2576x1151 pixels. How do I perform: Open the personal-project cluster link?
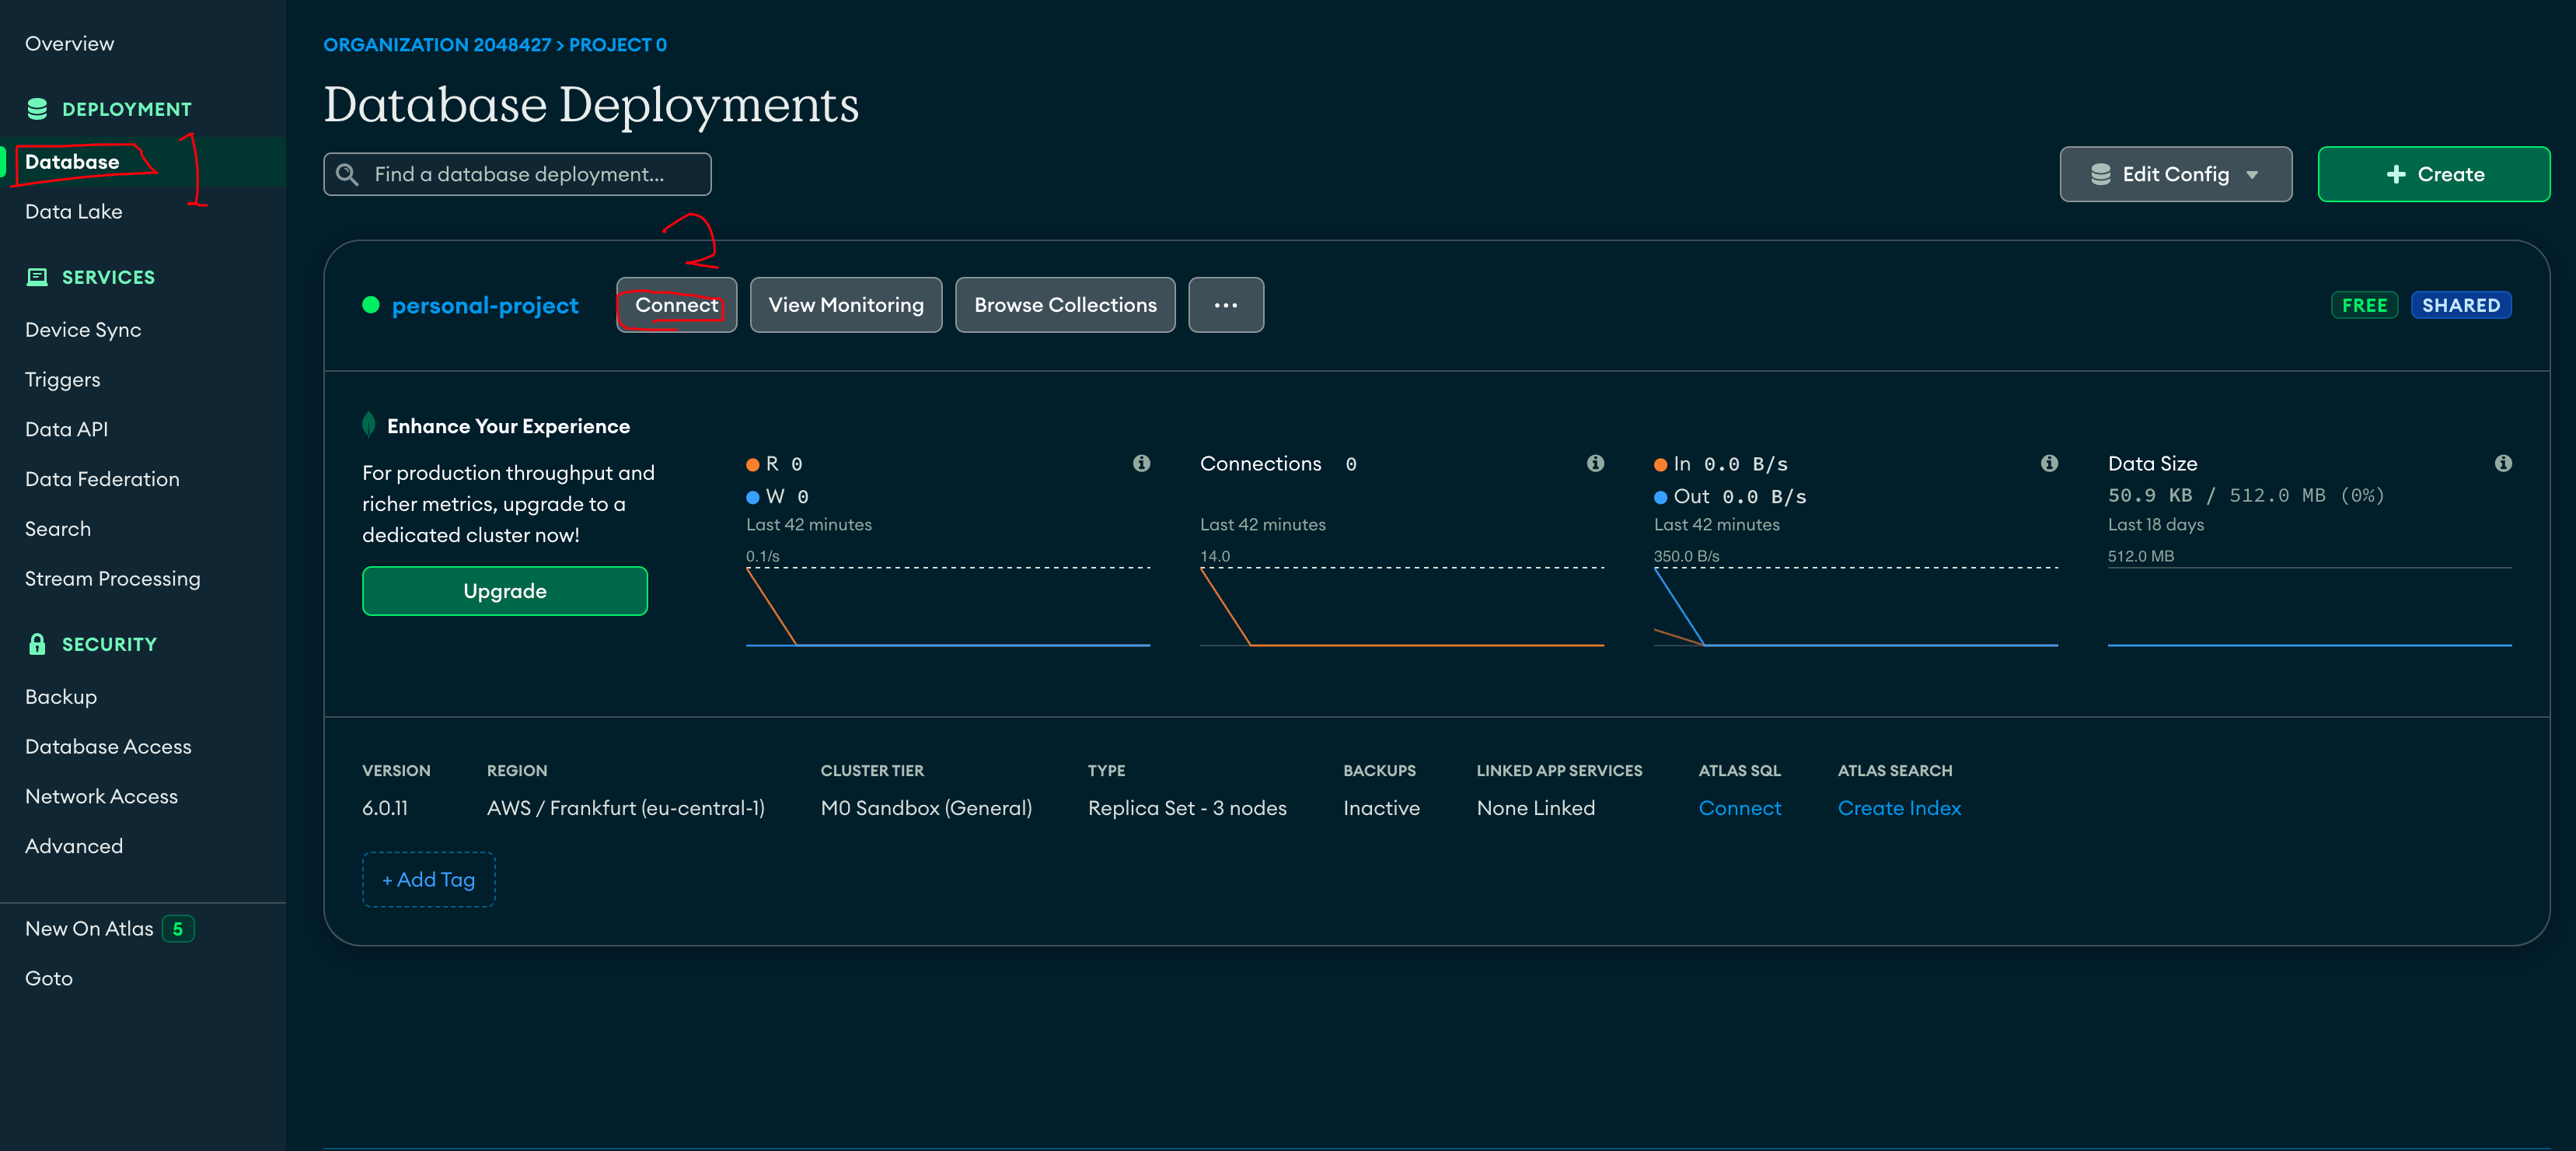[x=485, y=306]
